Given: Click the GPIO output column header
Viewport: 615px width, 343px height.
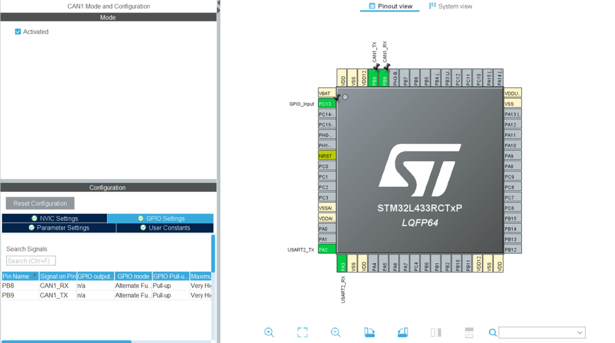Looking at the screenshot, I should 95,277.
